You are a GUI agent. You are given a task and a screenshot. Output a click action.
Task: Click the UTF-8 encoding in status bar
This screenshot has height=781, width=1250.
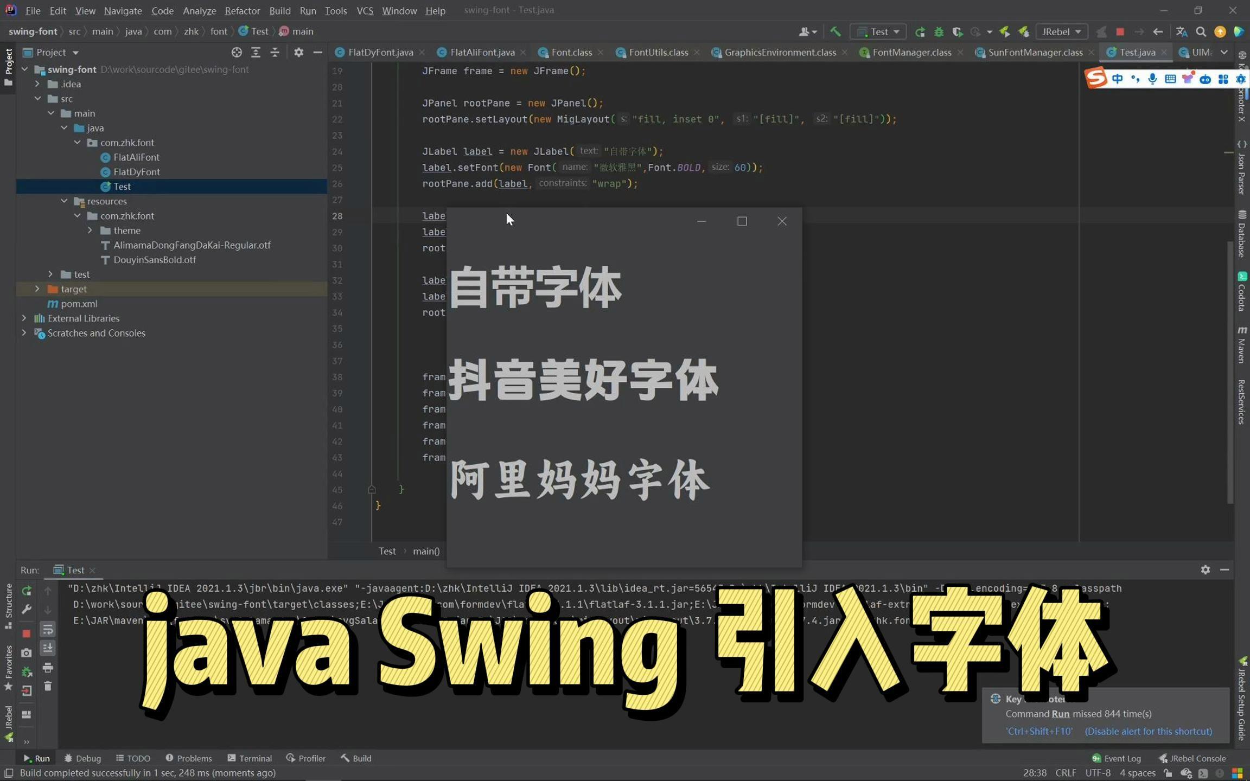click(1098, 773)
